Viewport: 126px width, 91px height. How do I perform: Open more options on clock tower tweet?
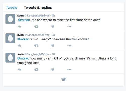(x=69, y=46)
